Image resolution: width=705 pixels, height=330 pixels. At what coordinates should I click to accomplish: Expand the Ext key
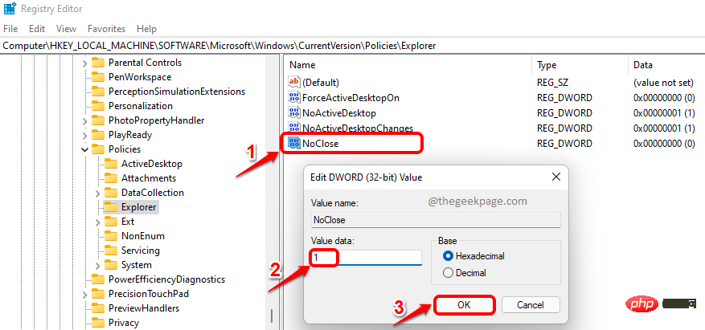pyautogui.click(x=97, y=222)
